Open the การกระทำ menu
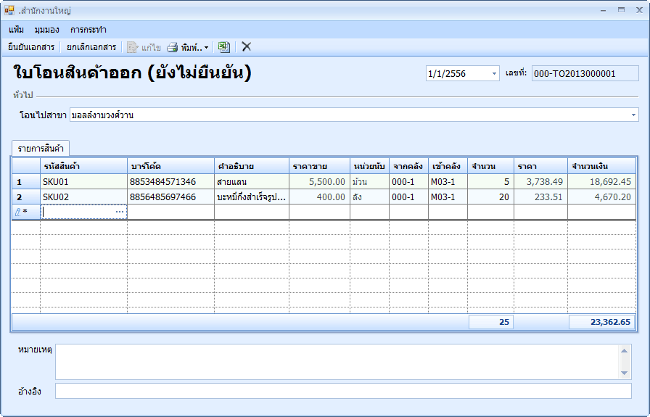Screen dimensions: 650x417 click(x=89, y=30)
